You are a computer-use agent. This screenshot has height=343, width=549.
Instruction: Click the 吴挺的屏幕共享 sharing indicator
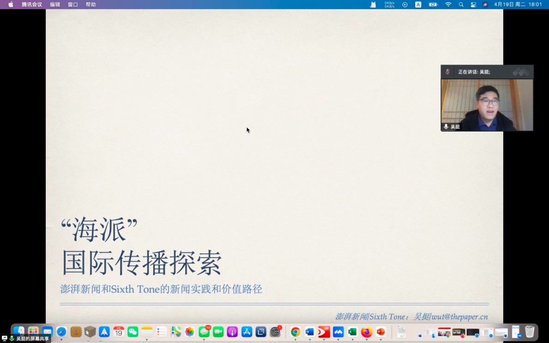pos(25,338)
